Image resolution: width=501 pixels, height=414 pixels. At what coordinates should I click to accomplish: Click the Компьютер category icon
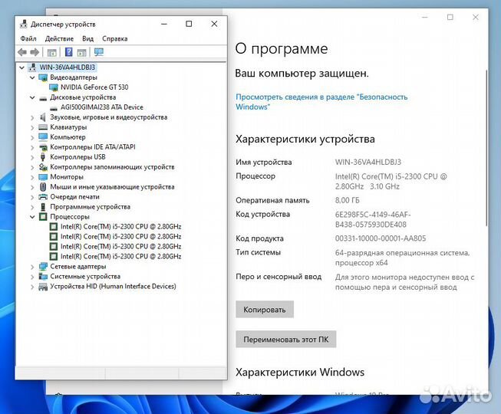(43, 137)
